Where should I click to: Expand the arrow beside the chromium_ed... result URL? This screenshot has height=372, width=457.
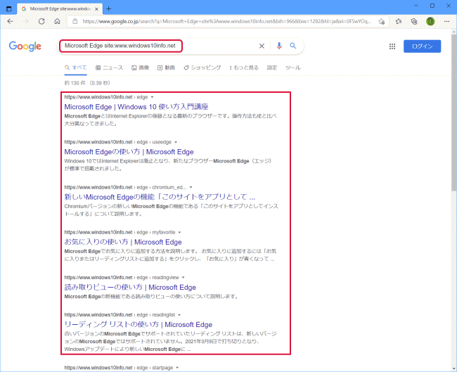191,187
